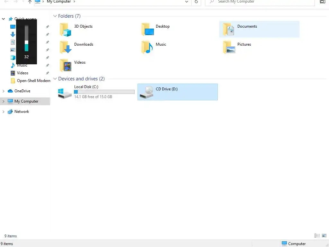Image resolution: width=329 pixels, height=247 pixels.
Task: Click the Open-Shell Modern folder icon
Action: (x=13, y=81)
